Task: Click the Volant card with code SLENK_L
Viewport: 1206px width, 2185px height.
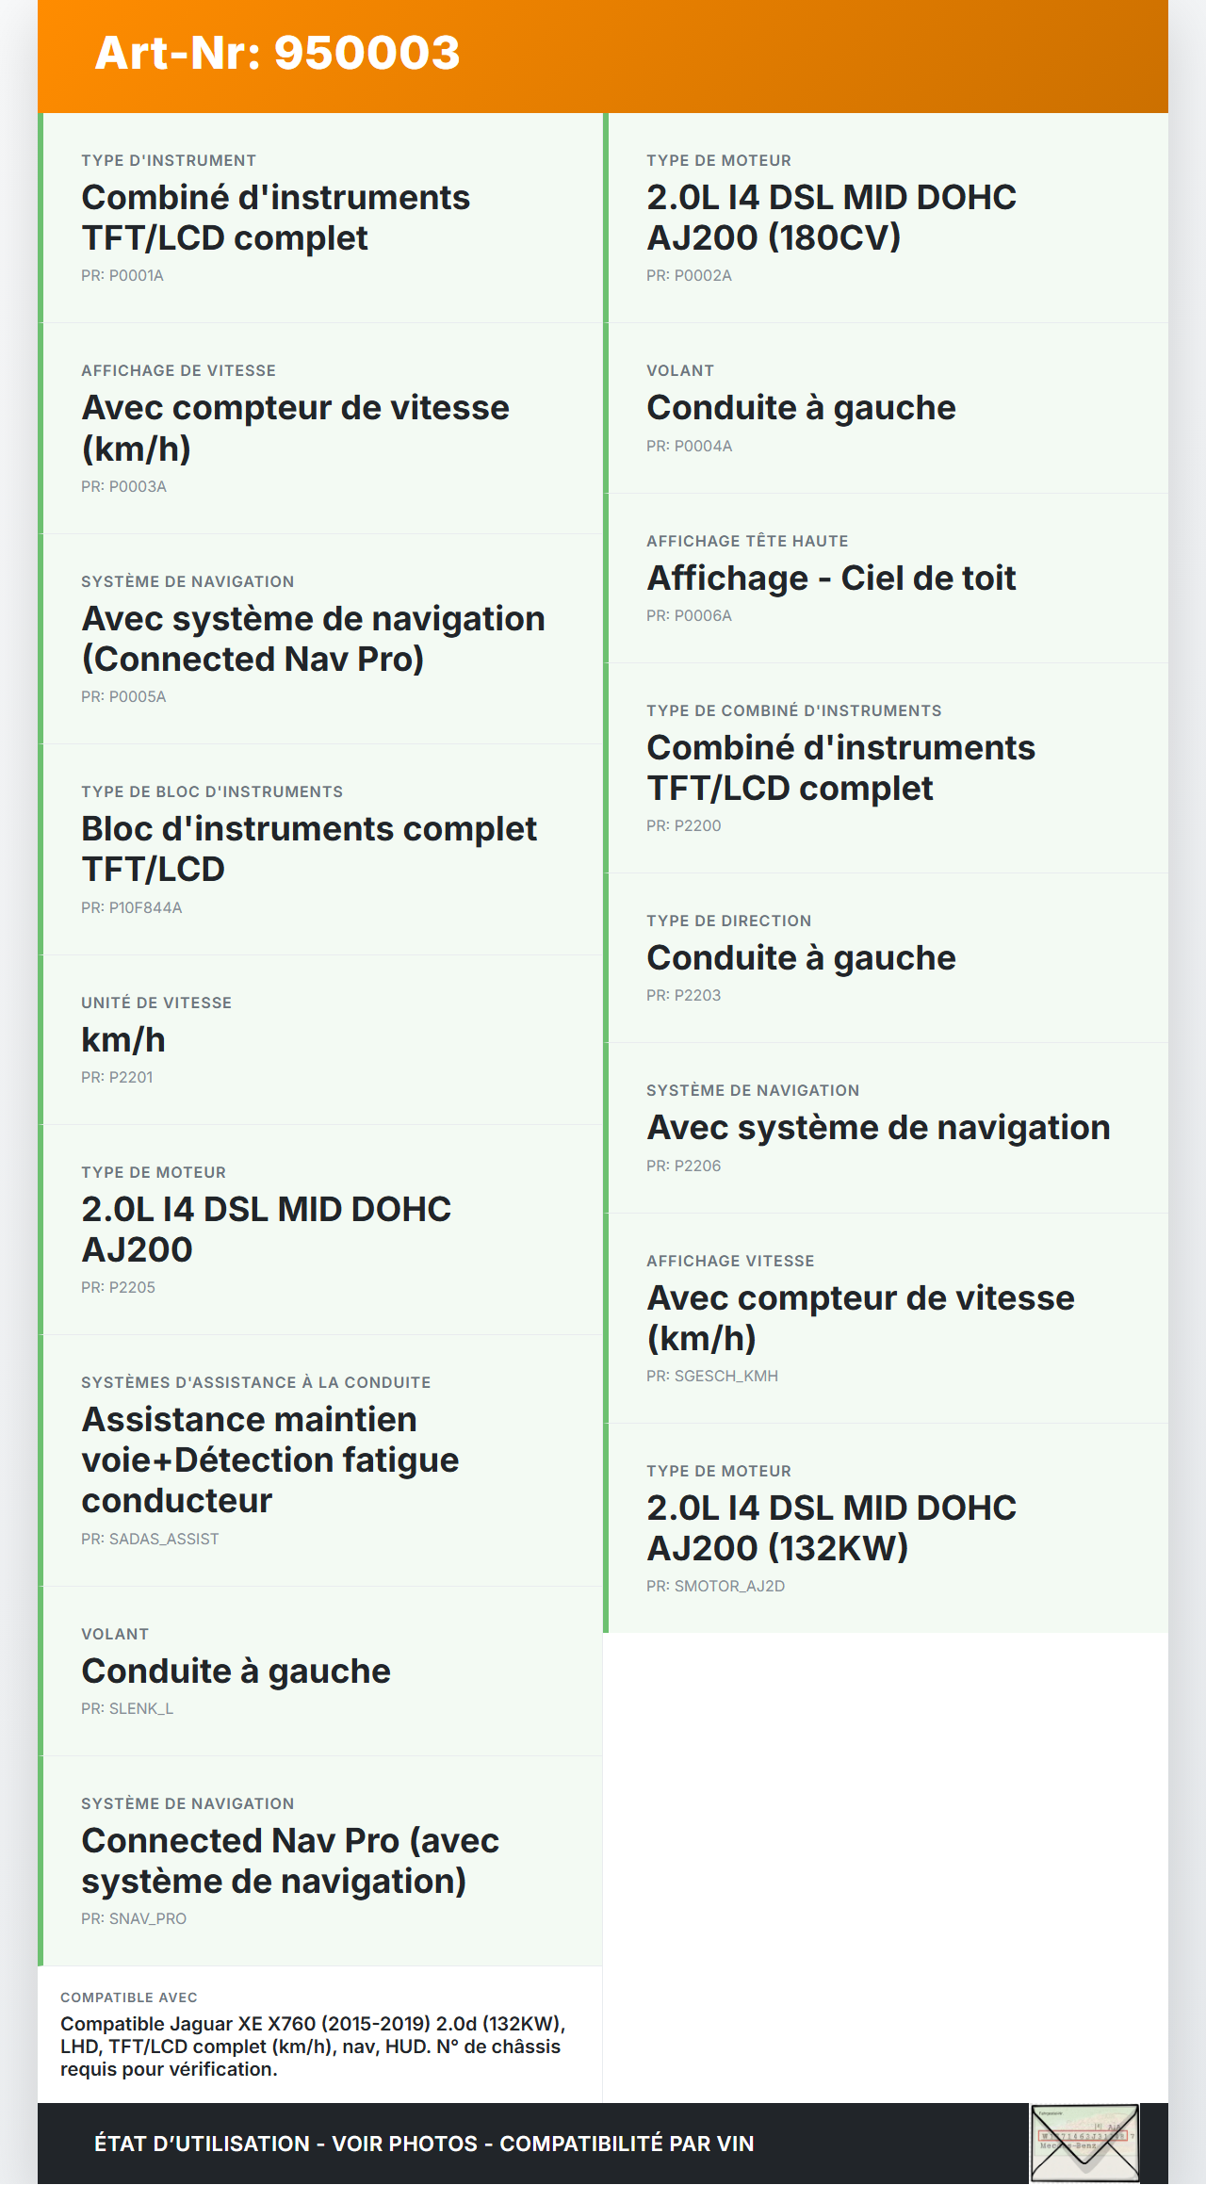Action: click(320, 1671)
